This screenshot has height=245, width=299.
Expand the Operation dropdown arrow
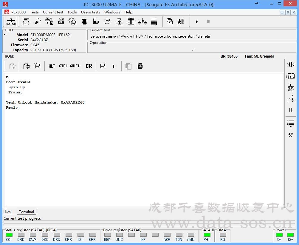[193, 50]
